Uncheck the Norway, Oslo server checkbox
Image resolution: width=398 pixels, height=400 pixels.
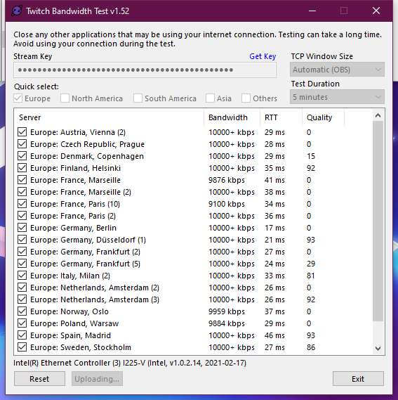coord(22,311)
